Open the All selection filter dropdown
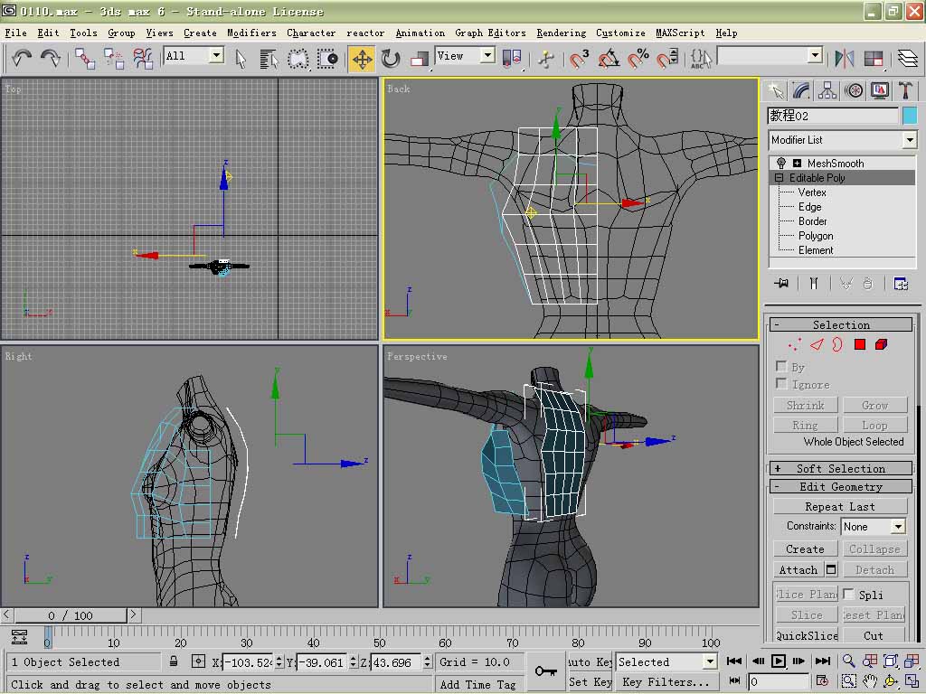Image resolution: width=926 pixels, height=694 pixels. (217, 55)
